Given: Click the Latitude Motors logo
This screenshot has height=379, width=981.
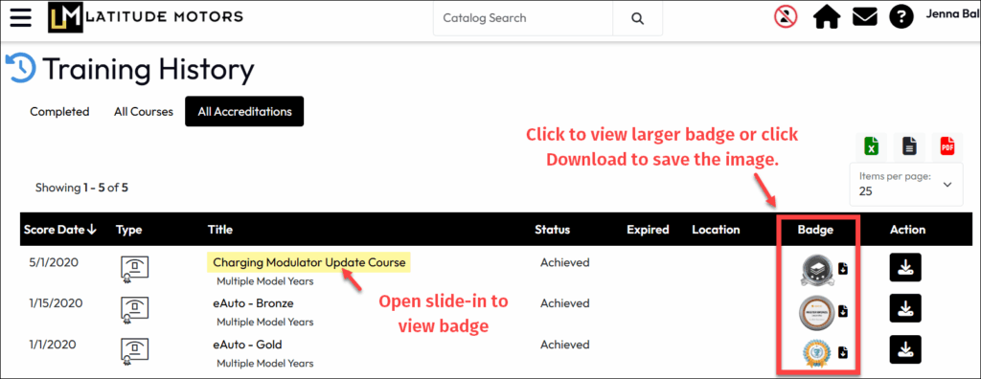Looking at the screenshot, I should pos(146,17).
